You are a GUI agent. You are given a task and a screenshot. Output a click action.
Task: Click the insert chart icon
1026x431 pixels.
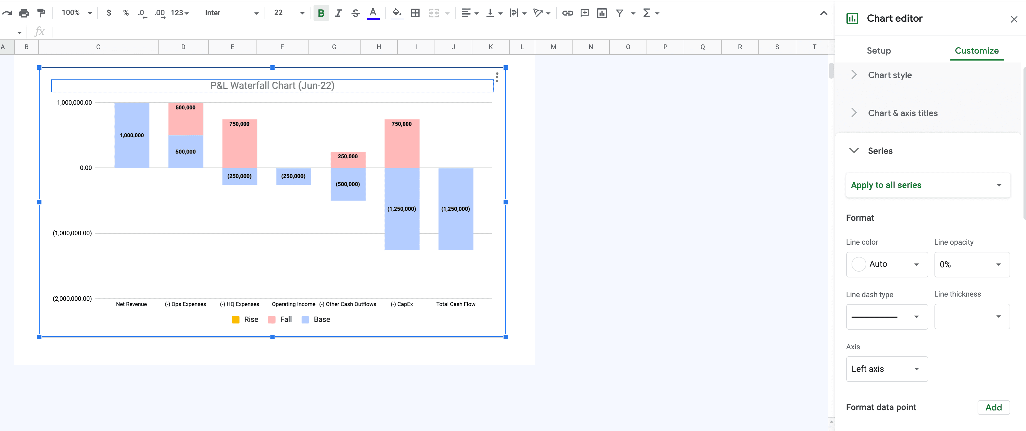(602, 13)
